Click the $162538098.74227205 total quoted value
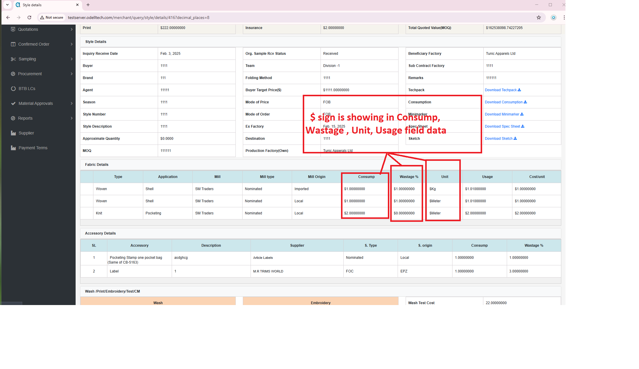The width and height of the screenshot is (639, 369). (504, 28)
